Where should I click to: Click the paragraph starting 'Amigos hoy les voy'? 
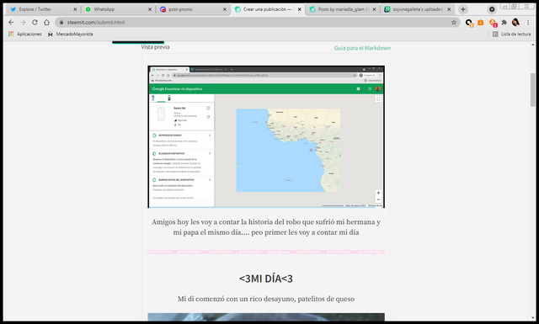coord(266,227)
